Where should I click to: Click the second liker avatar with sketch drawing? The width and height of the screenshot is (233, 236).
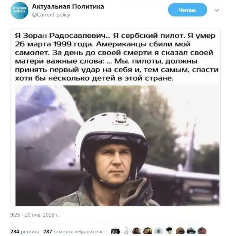click(126, 232)
